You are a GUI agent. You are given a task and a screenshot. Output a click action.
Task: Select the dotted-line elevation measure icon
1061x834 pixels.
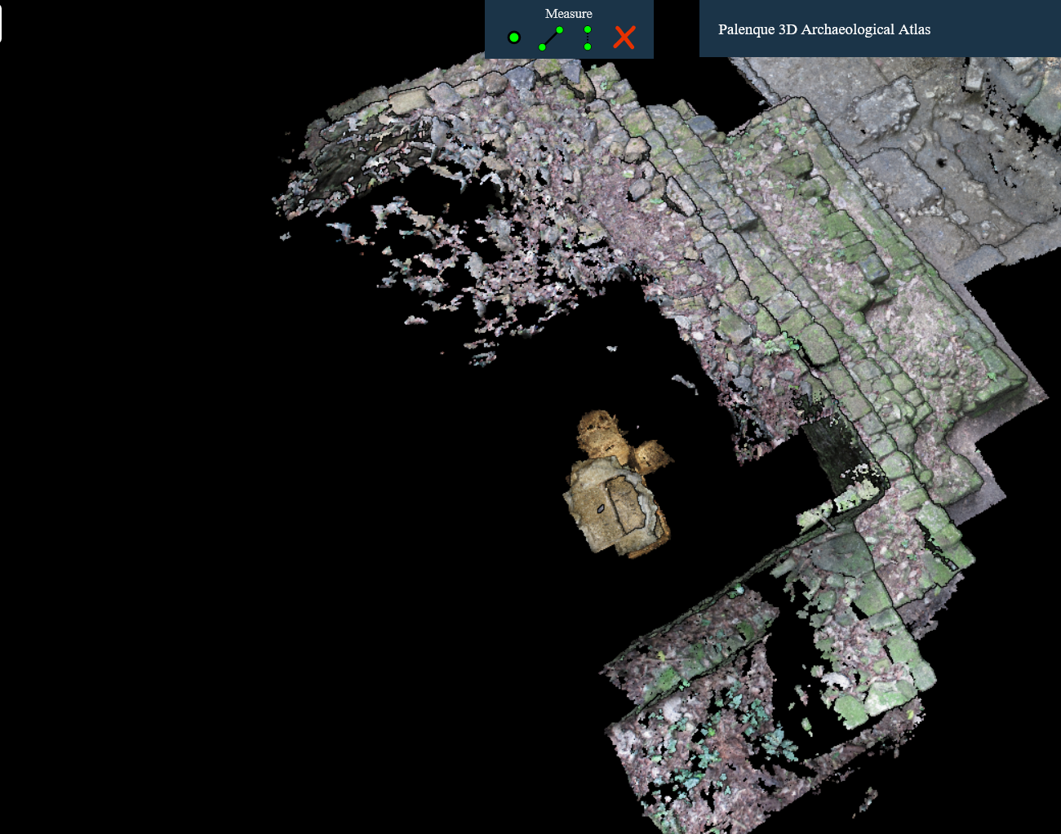pos(588,37)
